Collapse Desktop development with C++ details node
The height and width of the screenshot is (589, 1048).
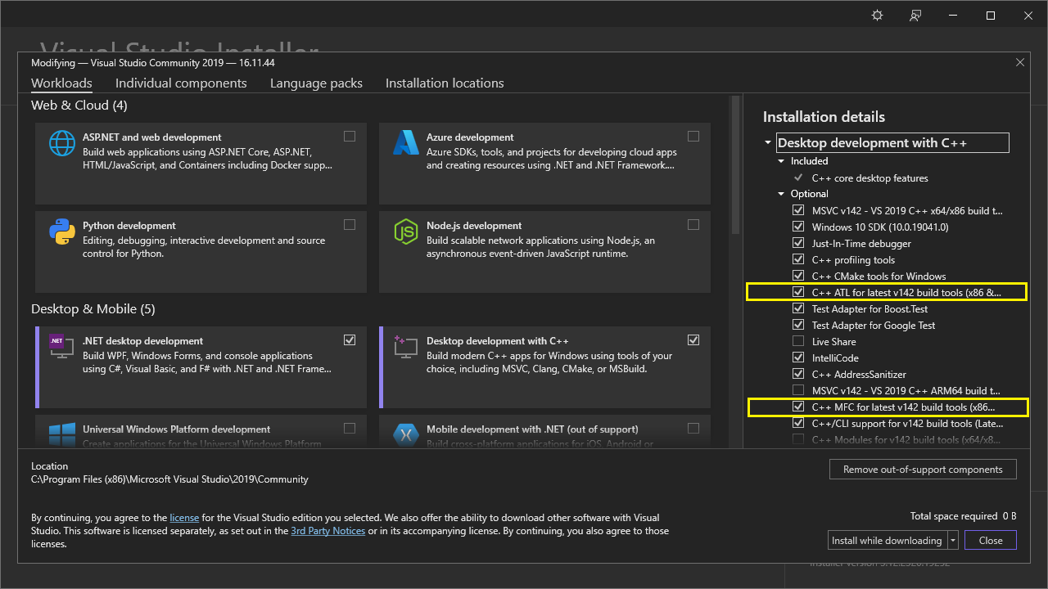(x=768, y=143)
